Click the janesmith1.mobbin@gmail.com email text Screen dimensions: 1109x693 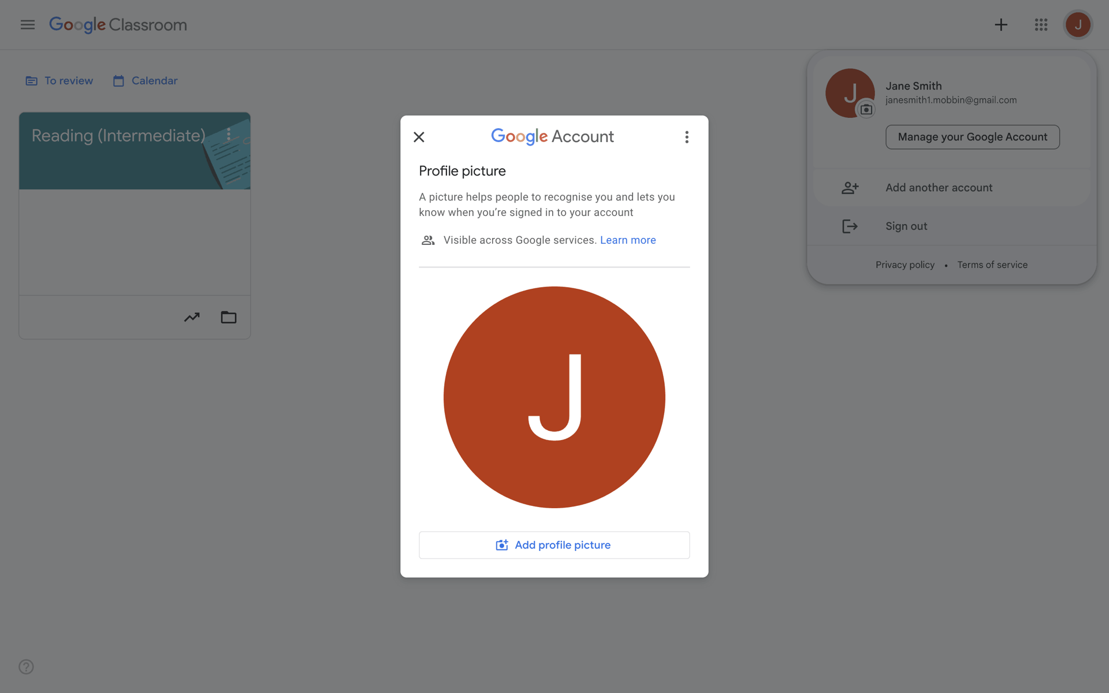coord(951,100)
